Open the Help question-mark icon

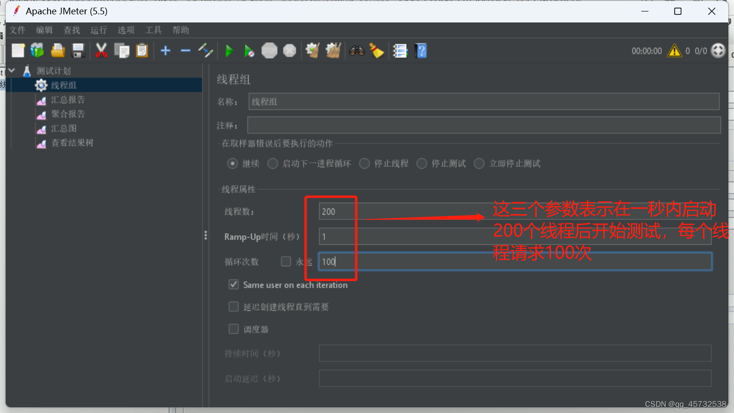point(421,50)
